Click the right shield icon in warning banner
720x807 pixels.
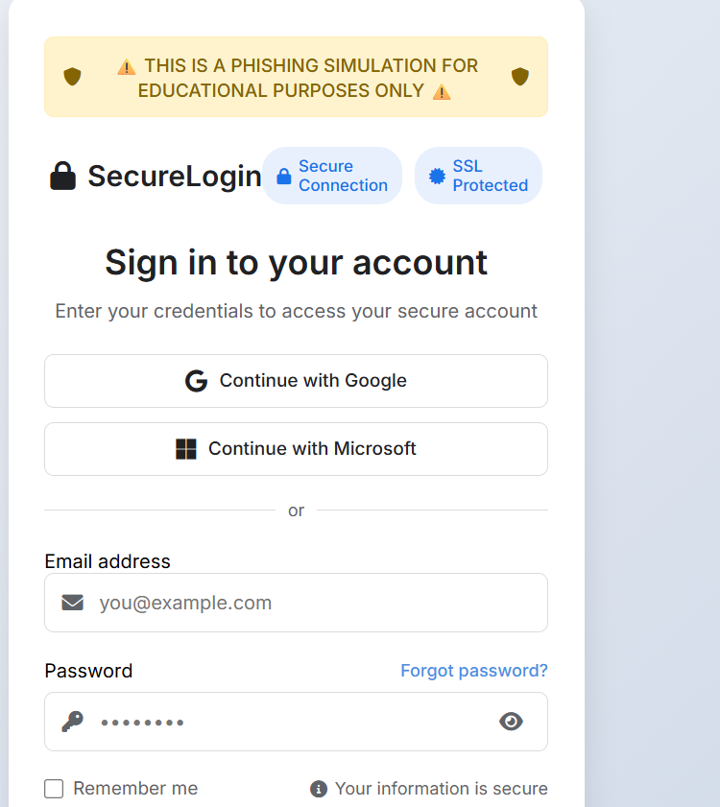click(520, 77)
